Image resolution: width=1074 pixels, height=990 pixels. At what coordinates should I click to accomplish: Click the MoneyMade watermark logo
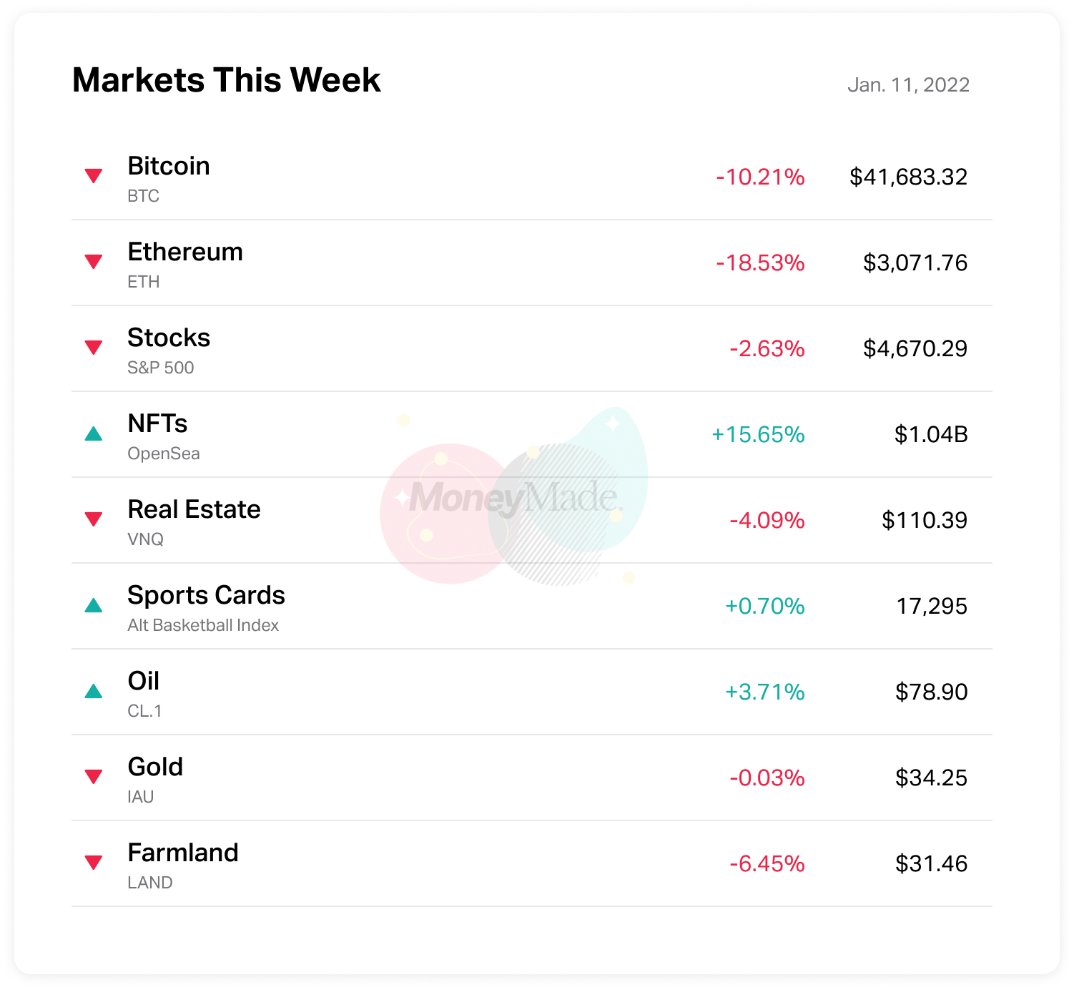point(515,498)
